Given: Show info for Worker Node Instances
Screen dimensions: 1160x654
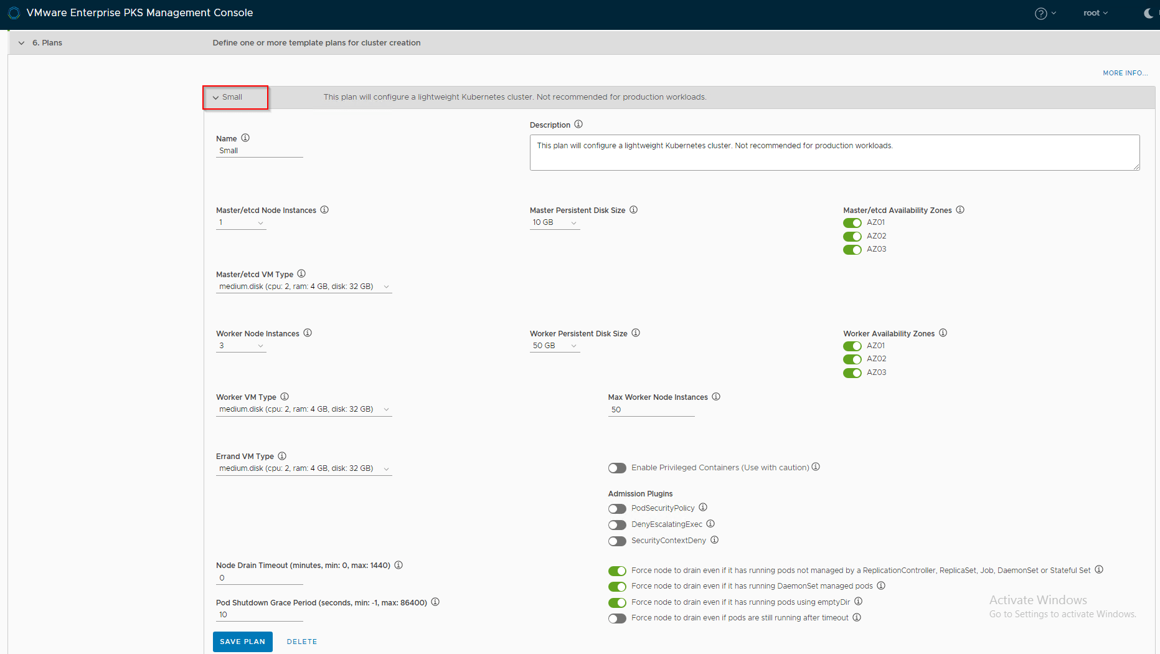Looking at the screenshot, I should (308, 333).
